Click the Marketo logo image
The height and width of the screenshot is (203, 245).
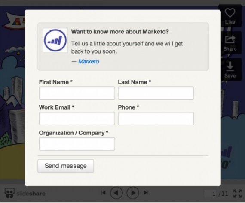click(x=55, y=40)
